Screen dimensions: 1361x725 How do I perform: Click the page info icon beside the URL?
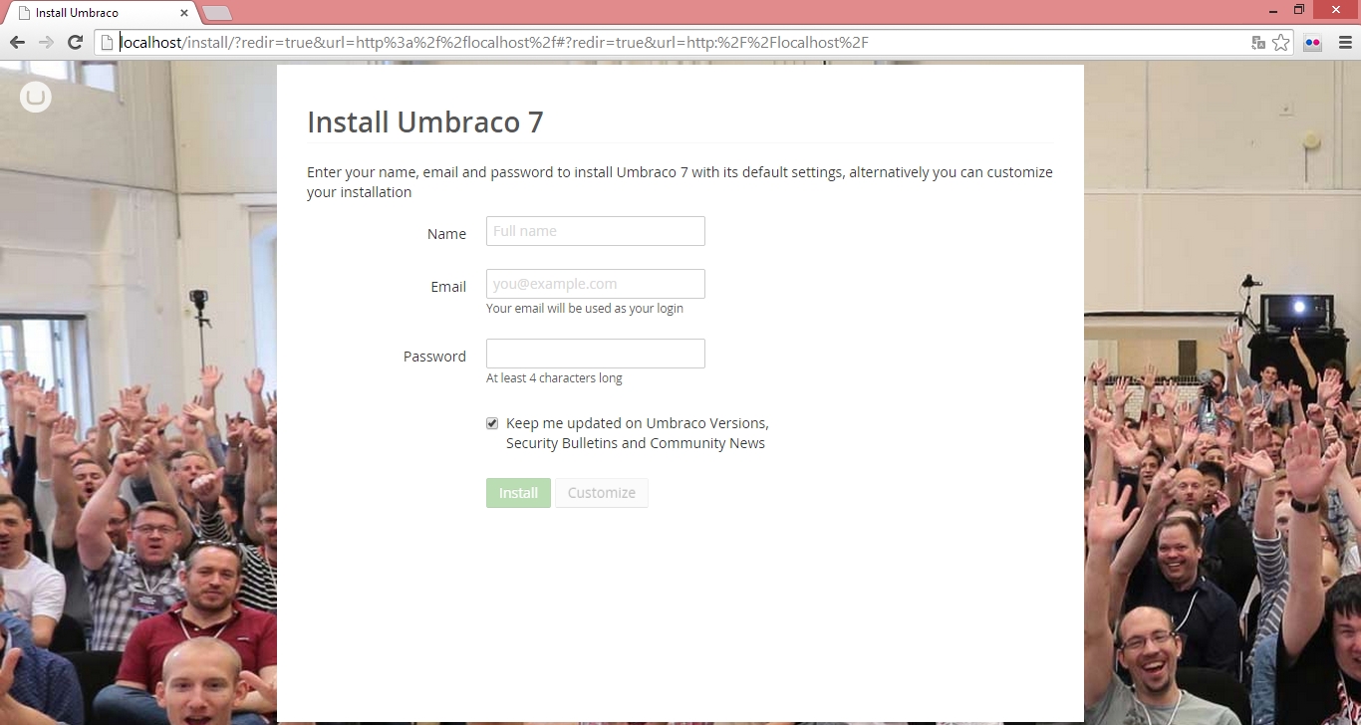(x=108, y=43)
